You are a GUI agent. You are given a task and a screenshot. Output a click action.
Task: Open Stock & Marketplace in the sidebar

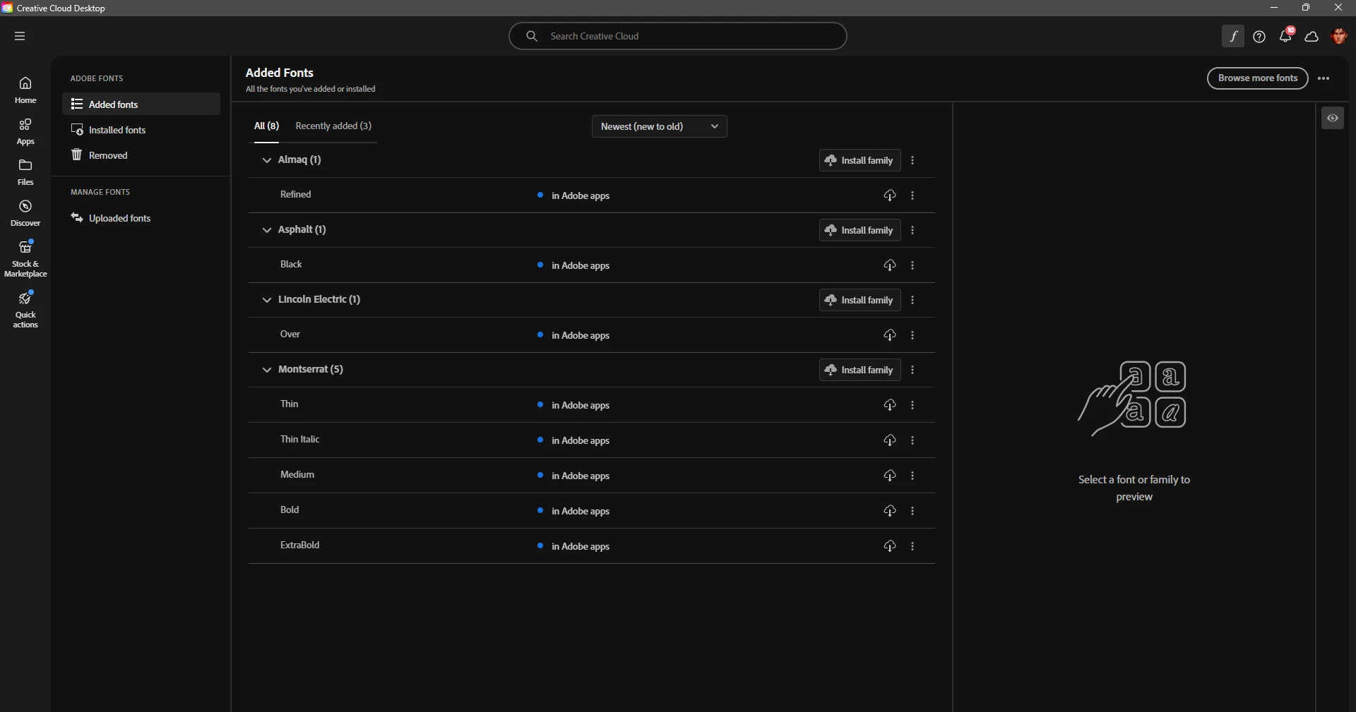(25, 259)
